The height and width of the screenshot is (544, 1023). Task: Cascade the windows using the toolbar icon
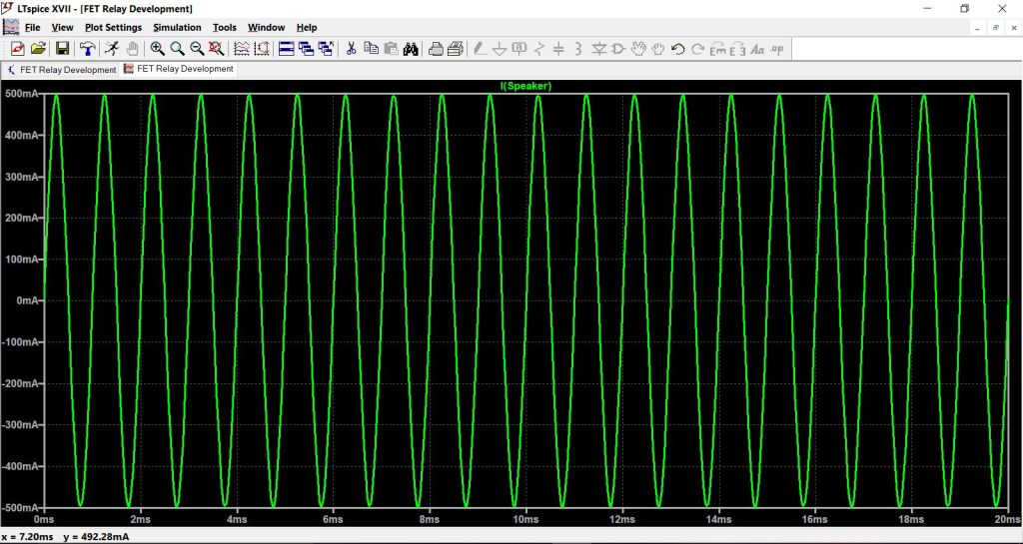point(306,49)
